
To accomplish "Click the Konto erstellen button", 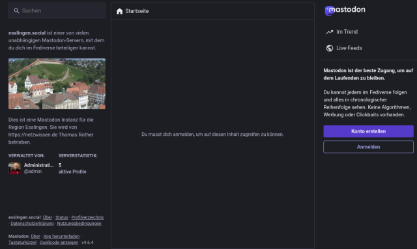I will point(368,131).
